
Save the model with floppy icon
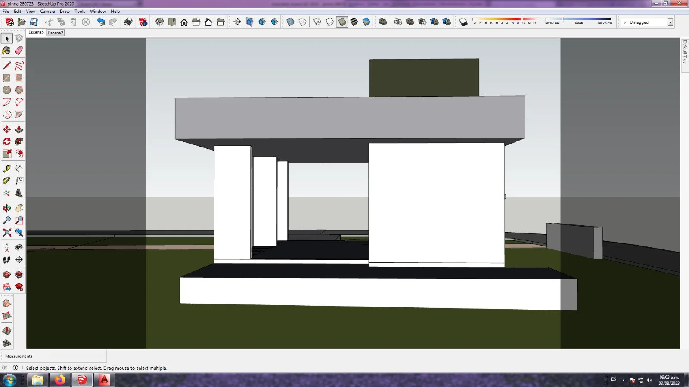tap(34, 22)
